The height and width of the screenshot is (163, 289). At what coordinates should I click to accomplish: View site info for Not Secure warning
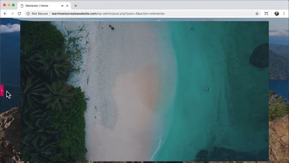28,14
